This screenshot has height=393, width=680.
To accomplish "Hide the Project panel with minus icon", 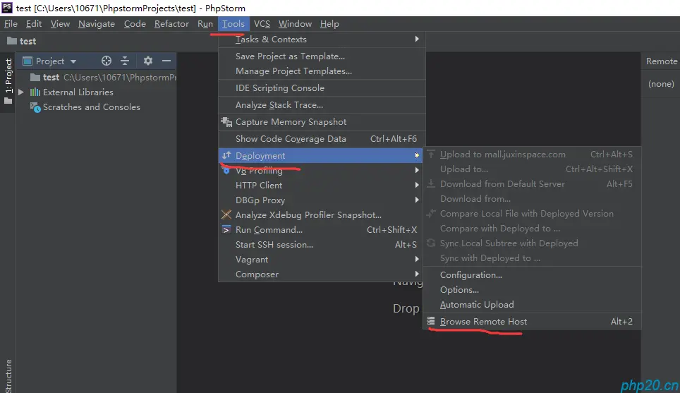I will [x=166, y=61].
